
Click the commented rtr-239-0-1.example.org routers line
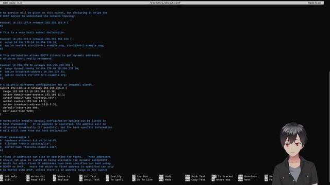[52, 46]
